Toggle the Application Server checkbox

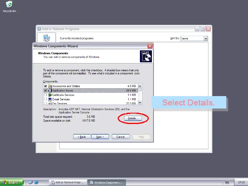click(x=46, y=91)
